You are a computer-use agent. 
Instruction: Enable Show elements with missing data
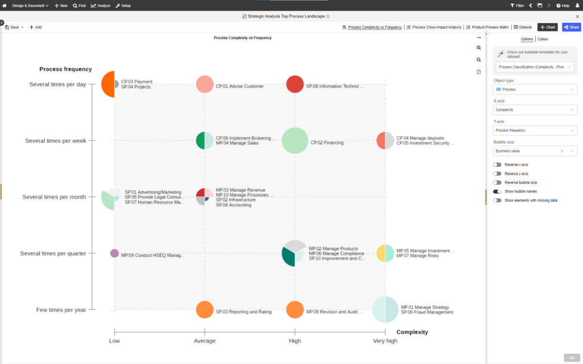pyautogui.click(x=497, y=200)
